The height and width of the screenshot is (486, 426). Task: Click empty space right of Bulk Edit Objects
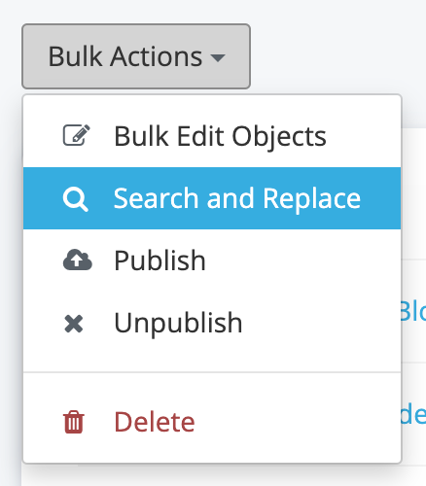click(364, 136)
